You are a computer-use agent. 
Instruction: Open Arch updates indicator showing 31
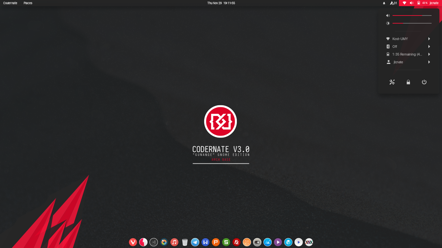point(393,3)
